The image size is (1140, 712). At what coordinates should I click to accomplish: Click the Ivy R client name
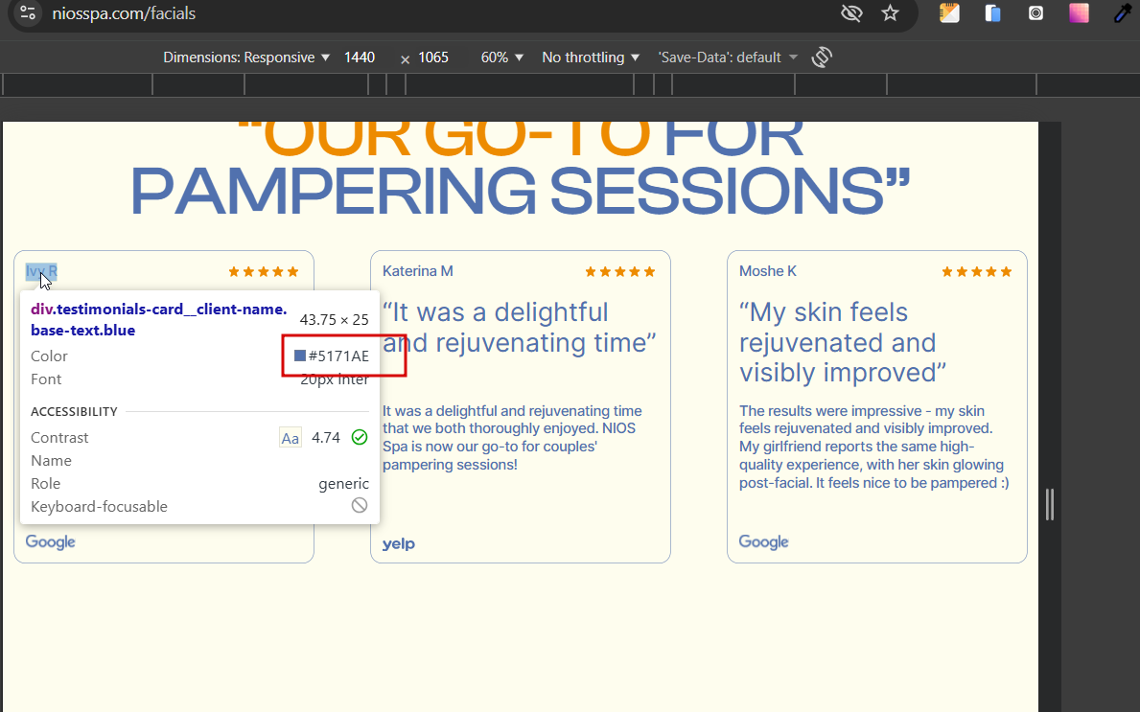point(41,271)
